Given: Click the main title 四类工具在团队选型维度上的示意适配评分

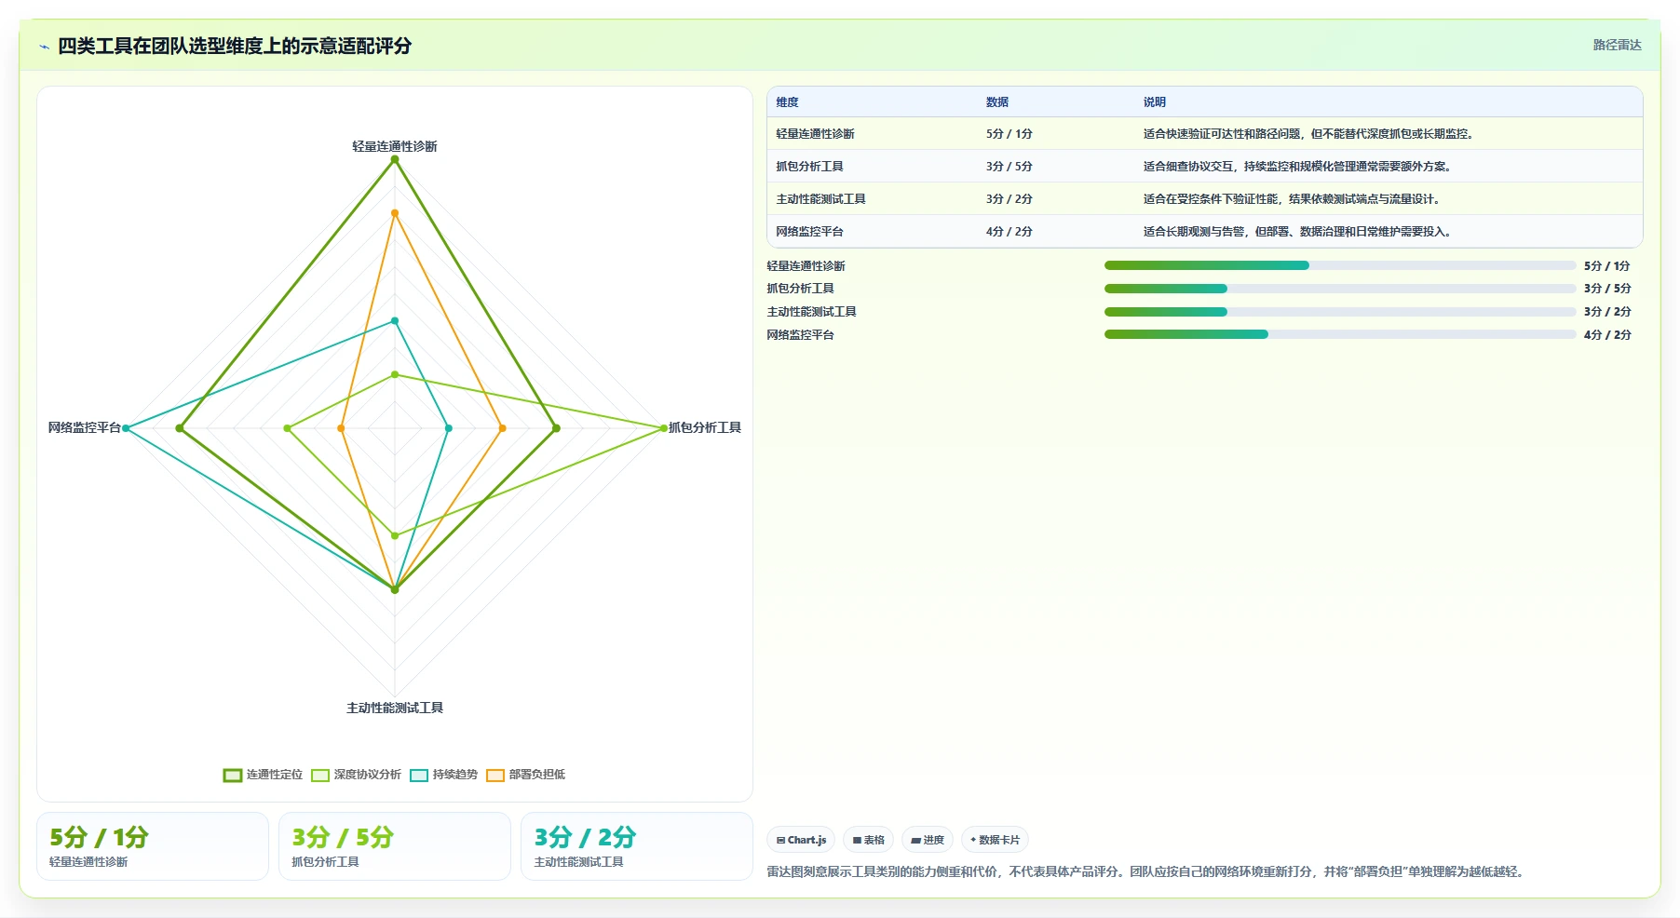Looking at the screenshot, I should pos(235,46).
